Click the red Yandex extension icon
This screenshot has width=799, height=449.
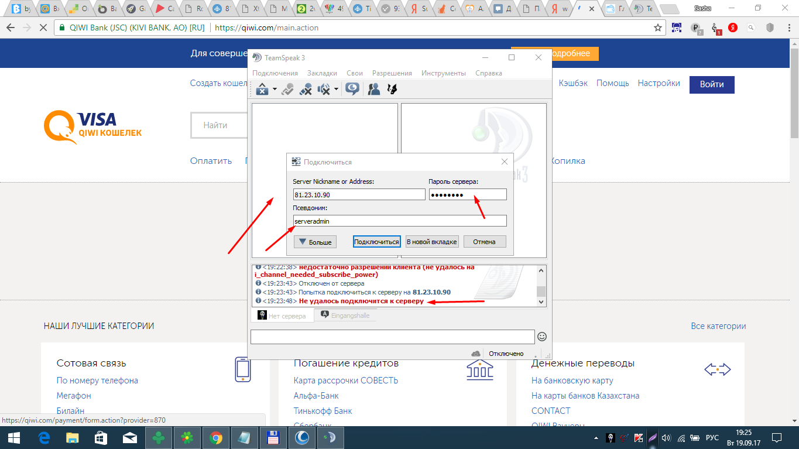point(733,28)
